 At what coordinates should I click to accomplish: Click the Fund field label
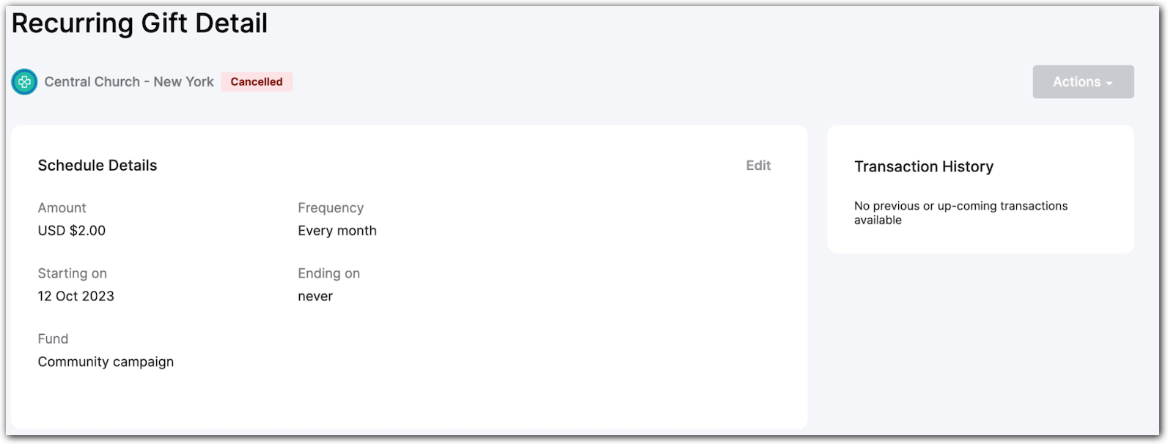53,338
